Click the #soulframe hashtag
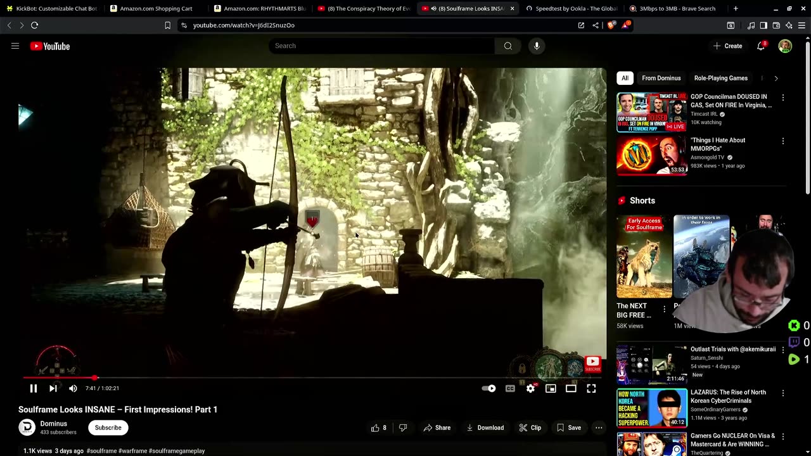Screen dimensions: 811x456 (101, 451)
